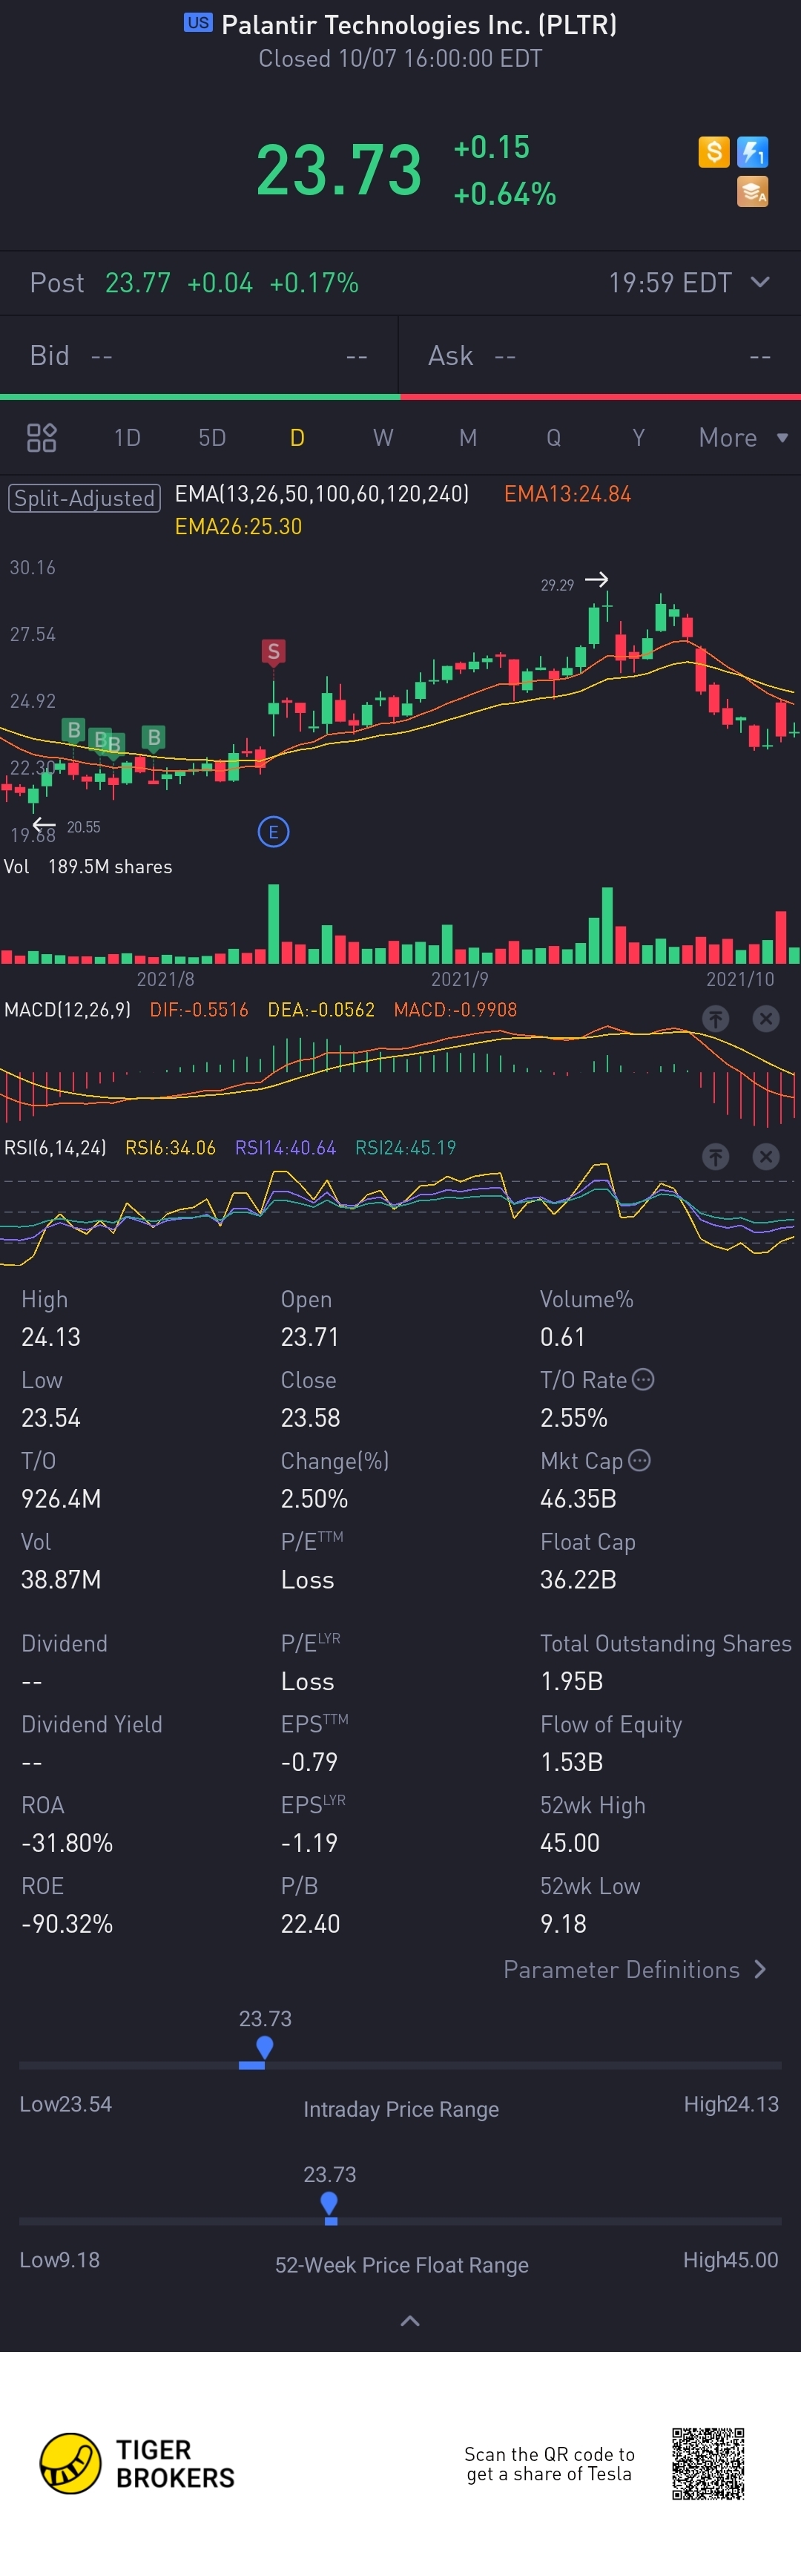The height and width of the screenshot is (2576, 801).
Task: Tap the Palantir Technologies Inc. (PLTR) title
Action: pos(419,25)
